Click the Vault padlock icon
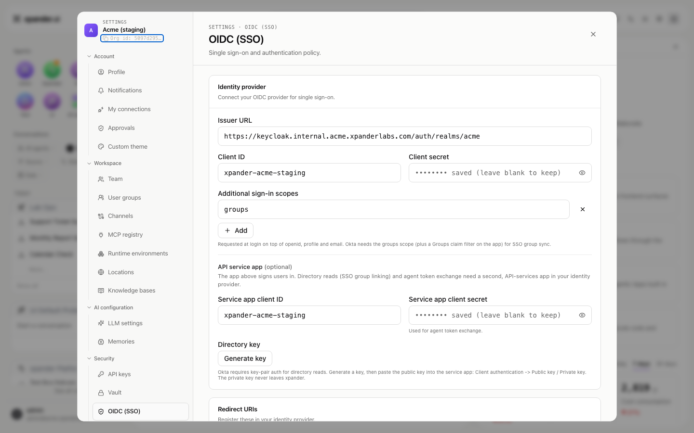The height and width of the screenshot is (433, 694). 101,393
